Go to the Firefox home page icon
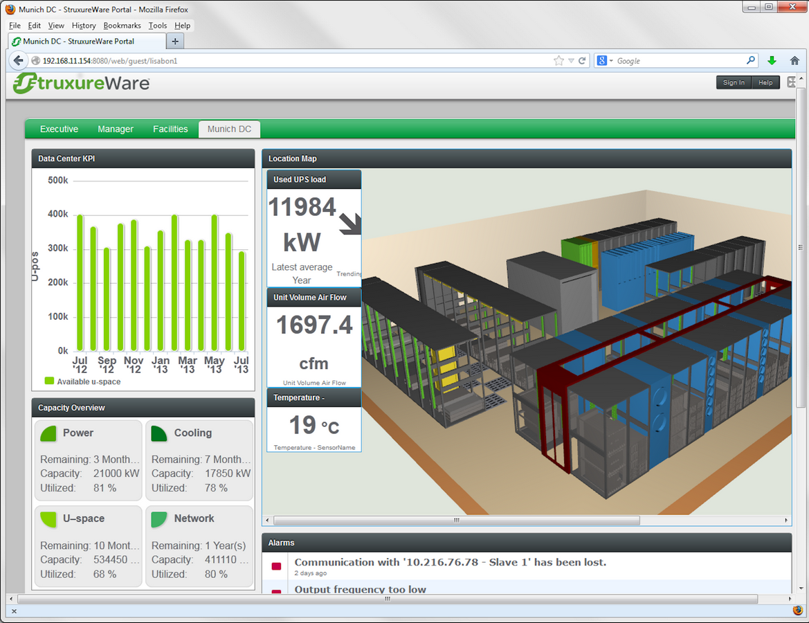The height and width of the screenshot is (623, 809). click(795, 61)
